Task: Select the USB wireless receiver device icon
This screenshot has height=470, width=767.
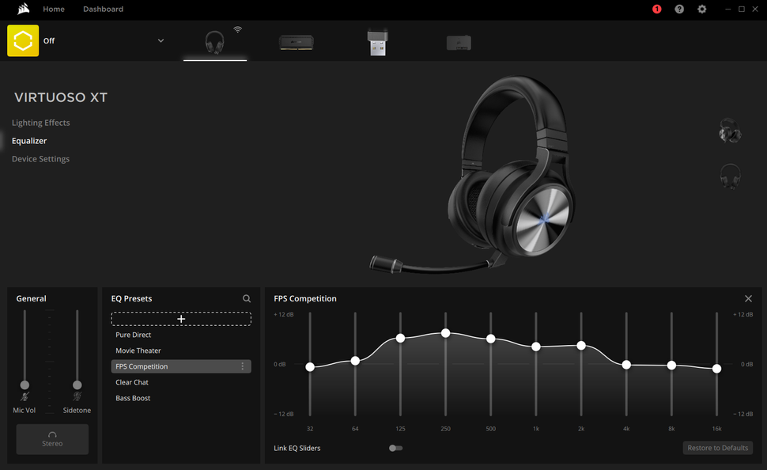Action: (377, 40)
